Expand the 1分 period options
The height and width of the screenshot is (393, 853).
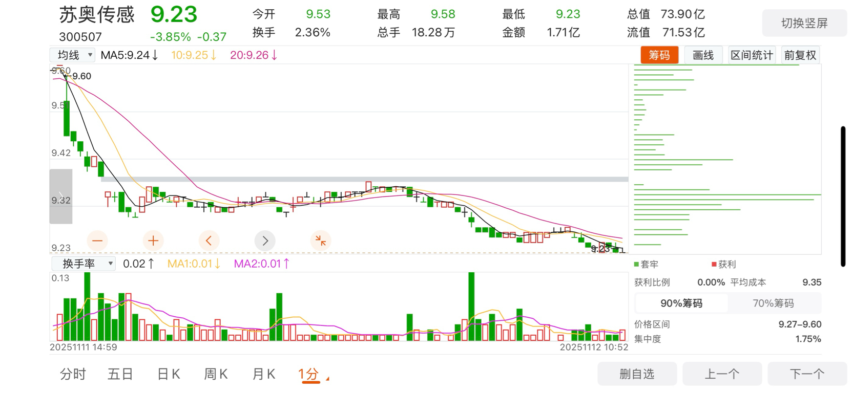tap(313, 375)
